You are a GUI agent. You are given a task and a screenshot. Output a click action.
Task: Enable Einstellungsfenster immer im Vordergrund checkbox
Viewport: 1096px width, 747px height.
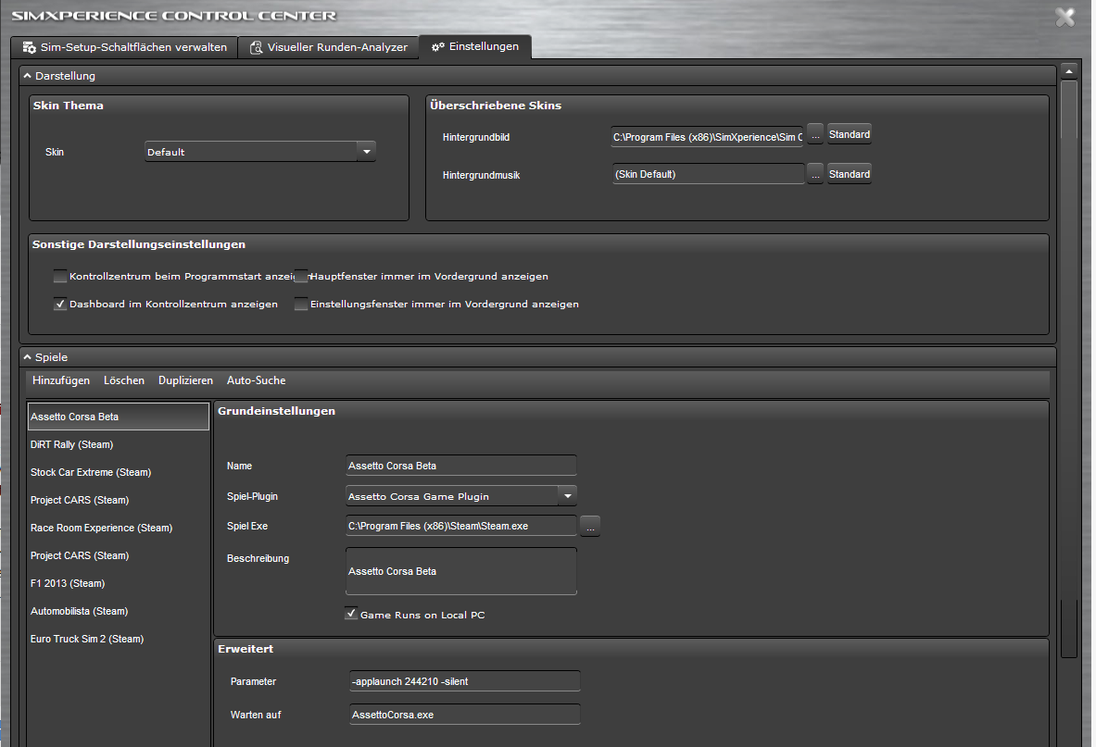pos(301,304)
